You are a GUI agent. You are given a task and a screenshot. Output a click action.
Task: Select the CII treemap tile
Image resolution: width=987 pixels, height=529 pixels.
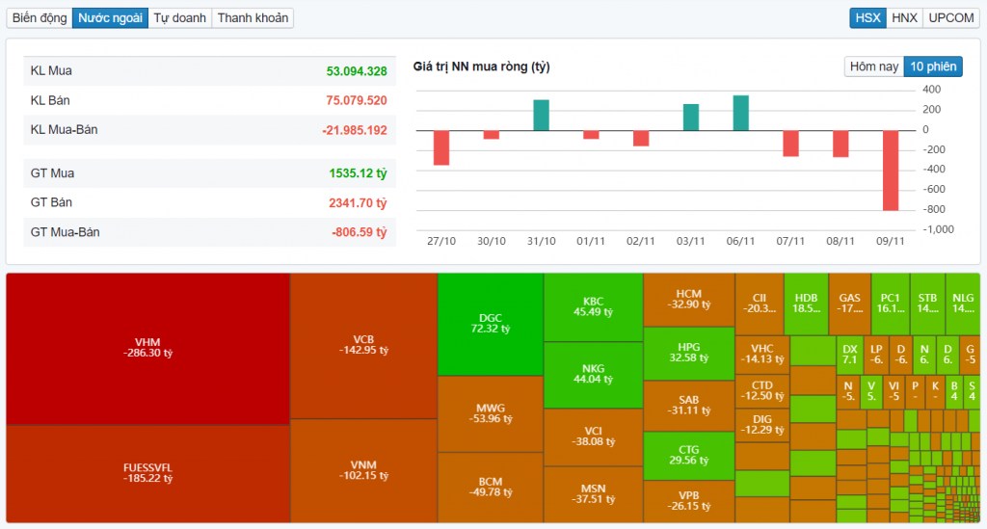click(760, 304)
